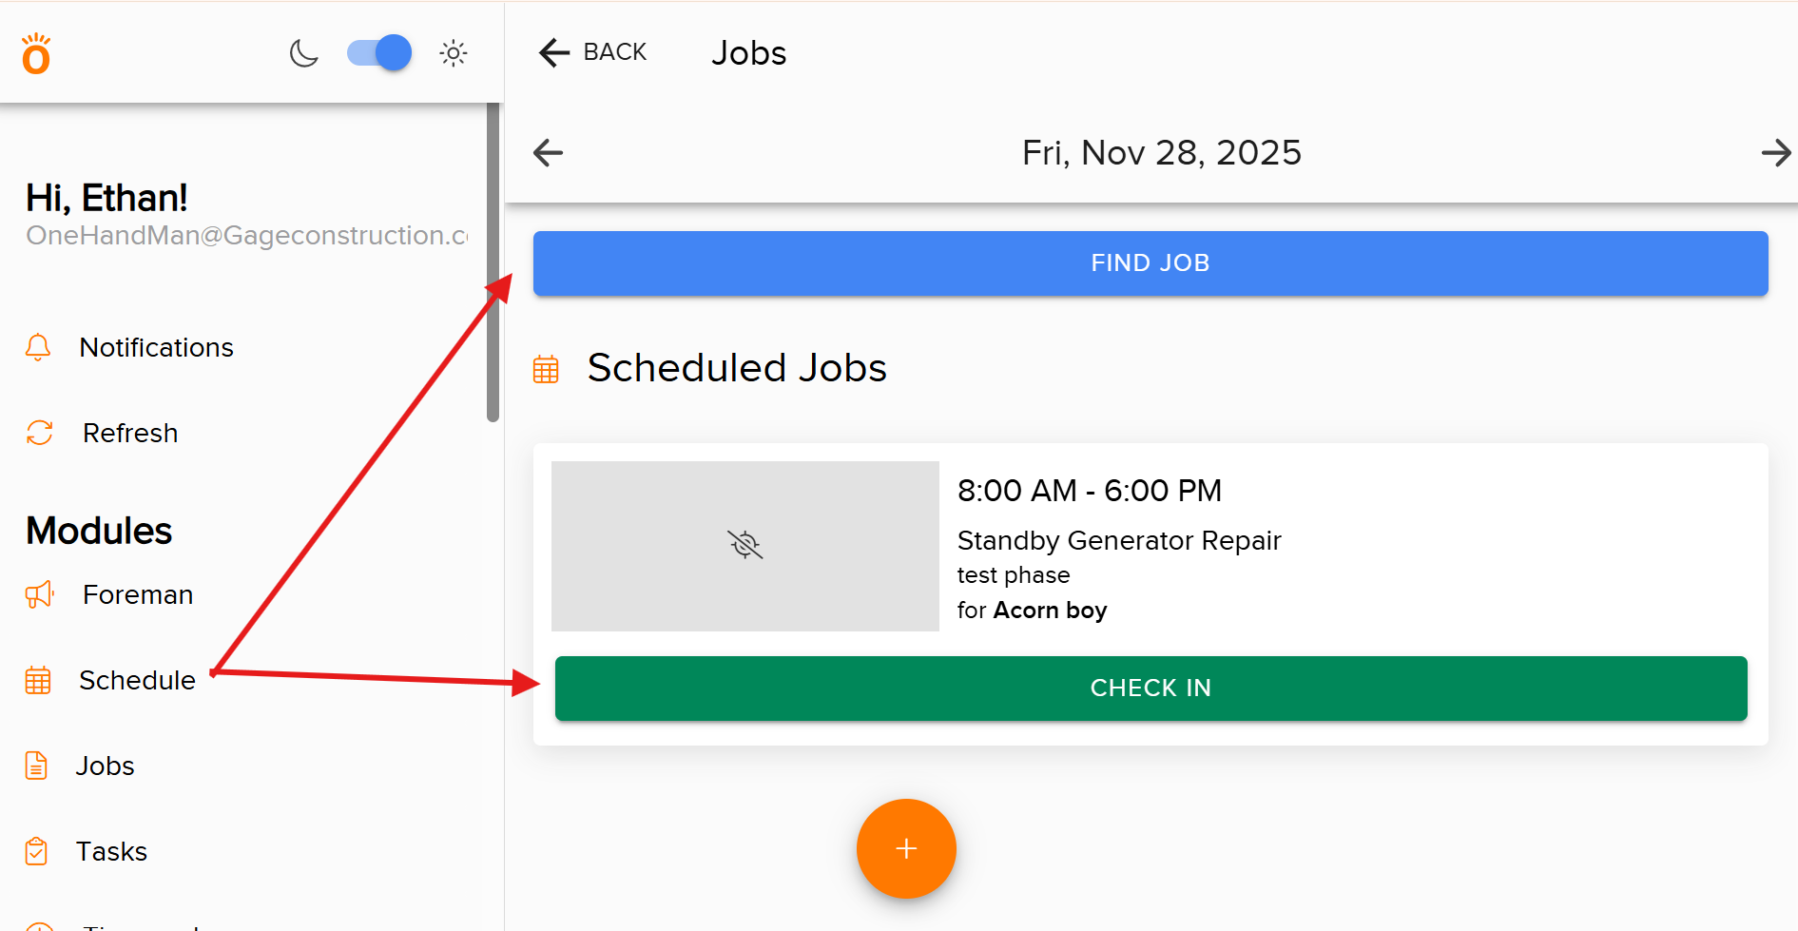1798x931 pixels.
Task: Click the orange plus add button
Action: (x=906, y=848)
